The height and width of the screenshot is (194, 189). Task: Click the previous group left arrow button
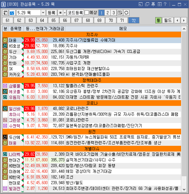point(177,20)
